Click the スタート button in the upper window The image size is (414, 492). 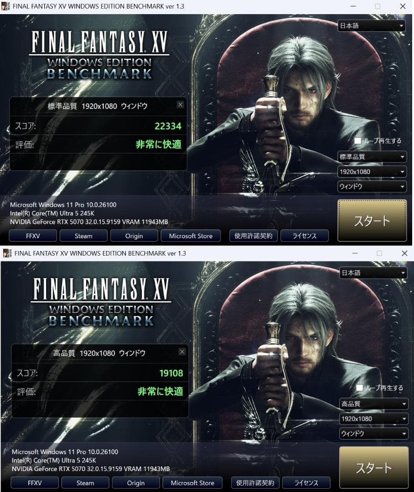click(372, 220)
